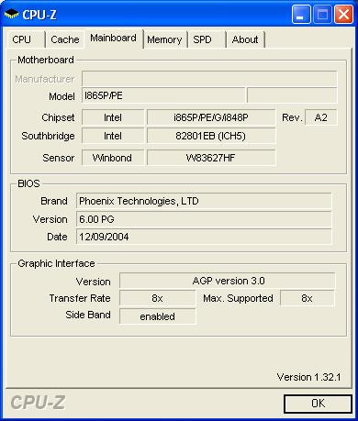Viewport: 358px width, 421px height.
Task: Click the Side Band label
Action: 88,315
